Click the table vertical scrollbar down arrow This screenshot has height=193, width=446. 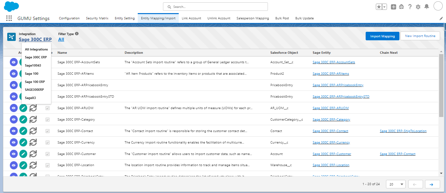pos(441,173)
